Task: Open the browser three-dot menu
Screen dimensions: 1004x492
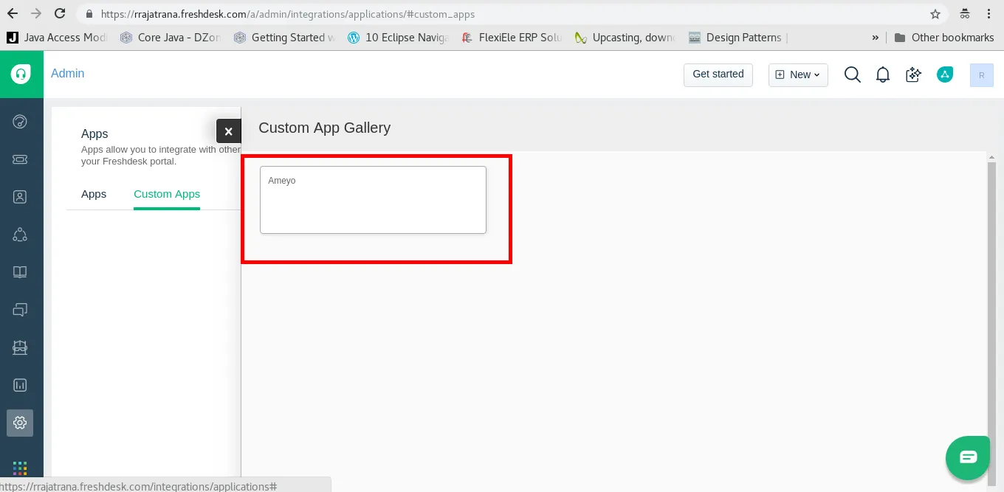Action: tap(989, 14)
